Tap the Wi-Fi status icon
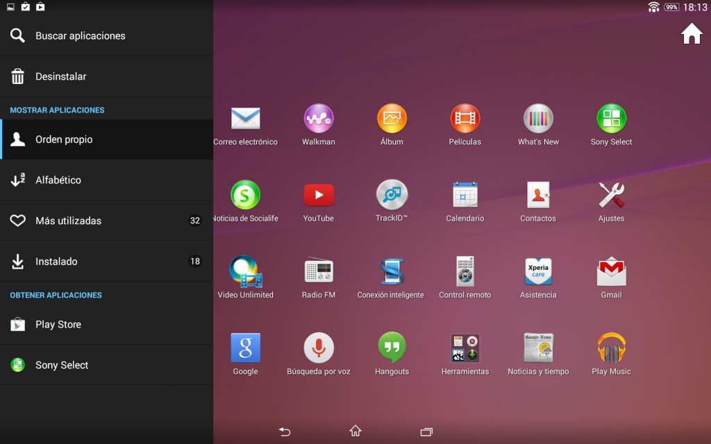 pos(653,7)
